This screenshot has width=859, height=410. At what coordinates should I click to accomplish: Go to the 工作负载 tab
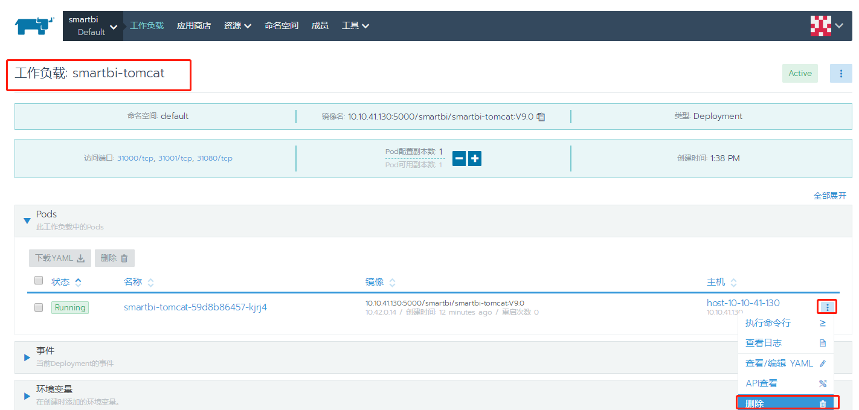pyautogui.click(x=147, y=25)
